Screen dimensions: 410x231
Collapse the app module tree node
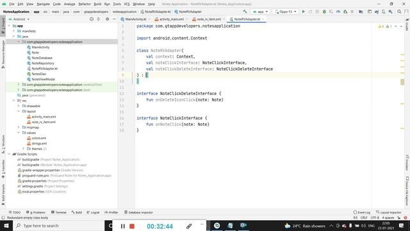[x=9, y=26]
